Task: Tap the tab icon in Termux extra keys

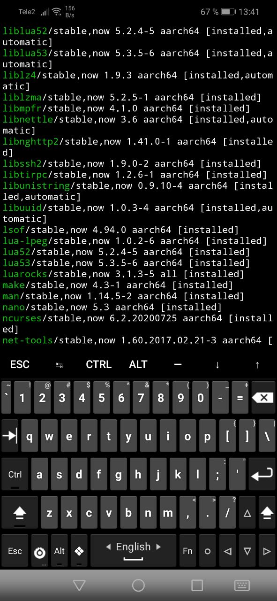Action: coord(59,365)
